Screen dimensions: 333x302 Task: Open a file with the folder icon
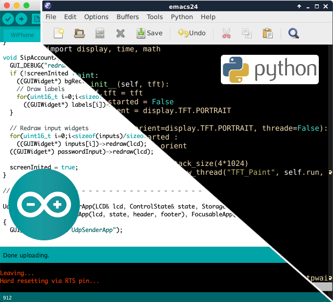point(79,33)
